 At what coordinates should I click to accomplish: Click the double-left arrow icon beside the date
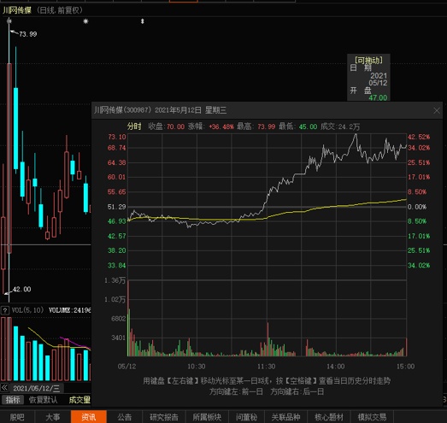[4, 388]
